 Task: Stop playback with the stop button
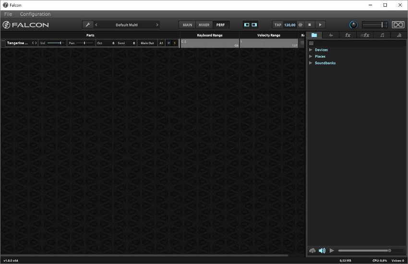coord(310,24)
